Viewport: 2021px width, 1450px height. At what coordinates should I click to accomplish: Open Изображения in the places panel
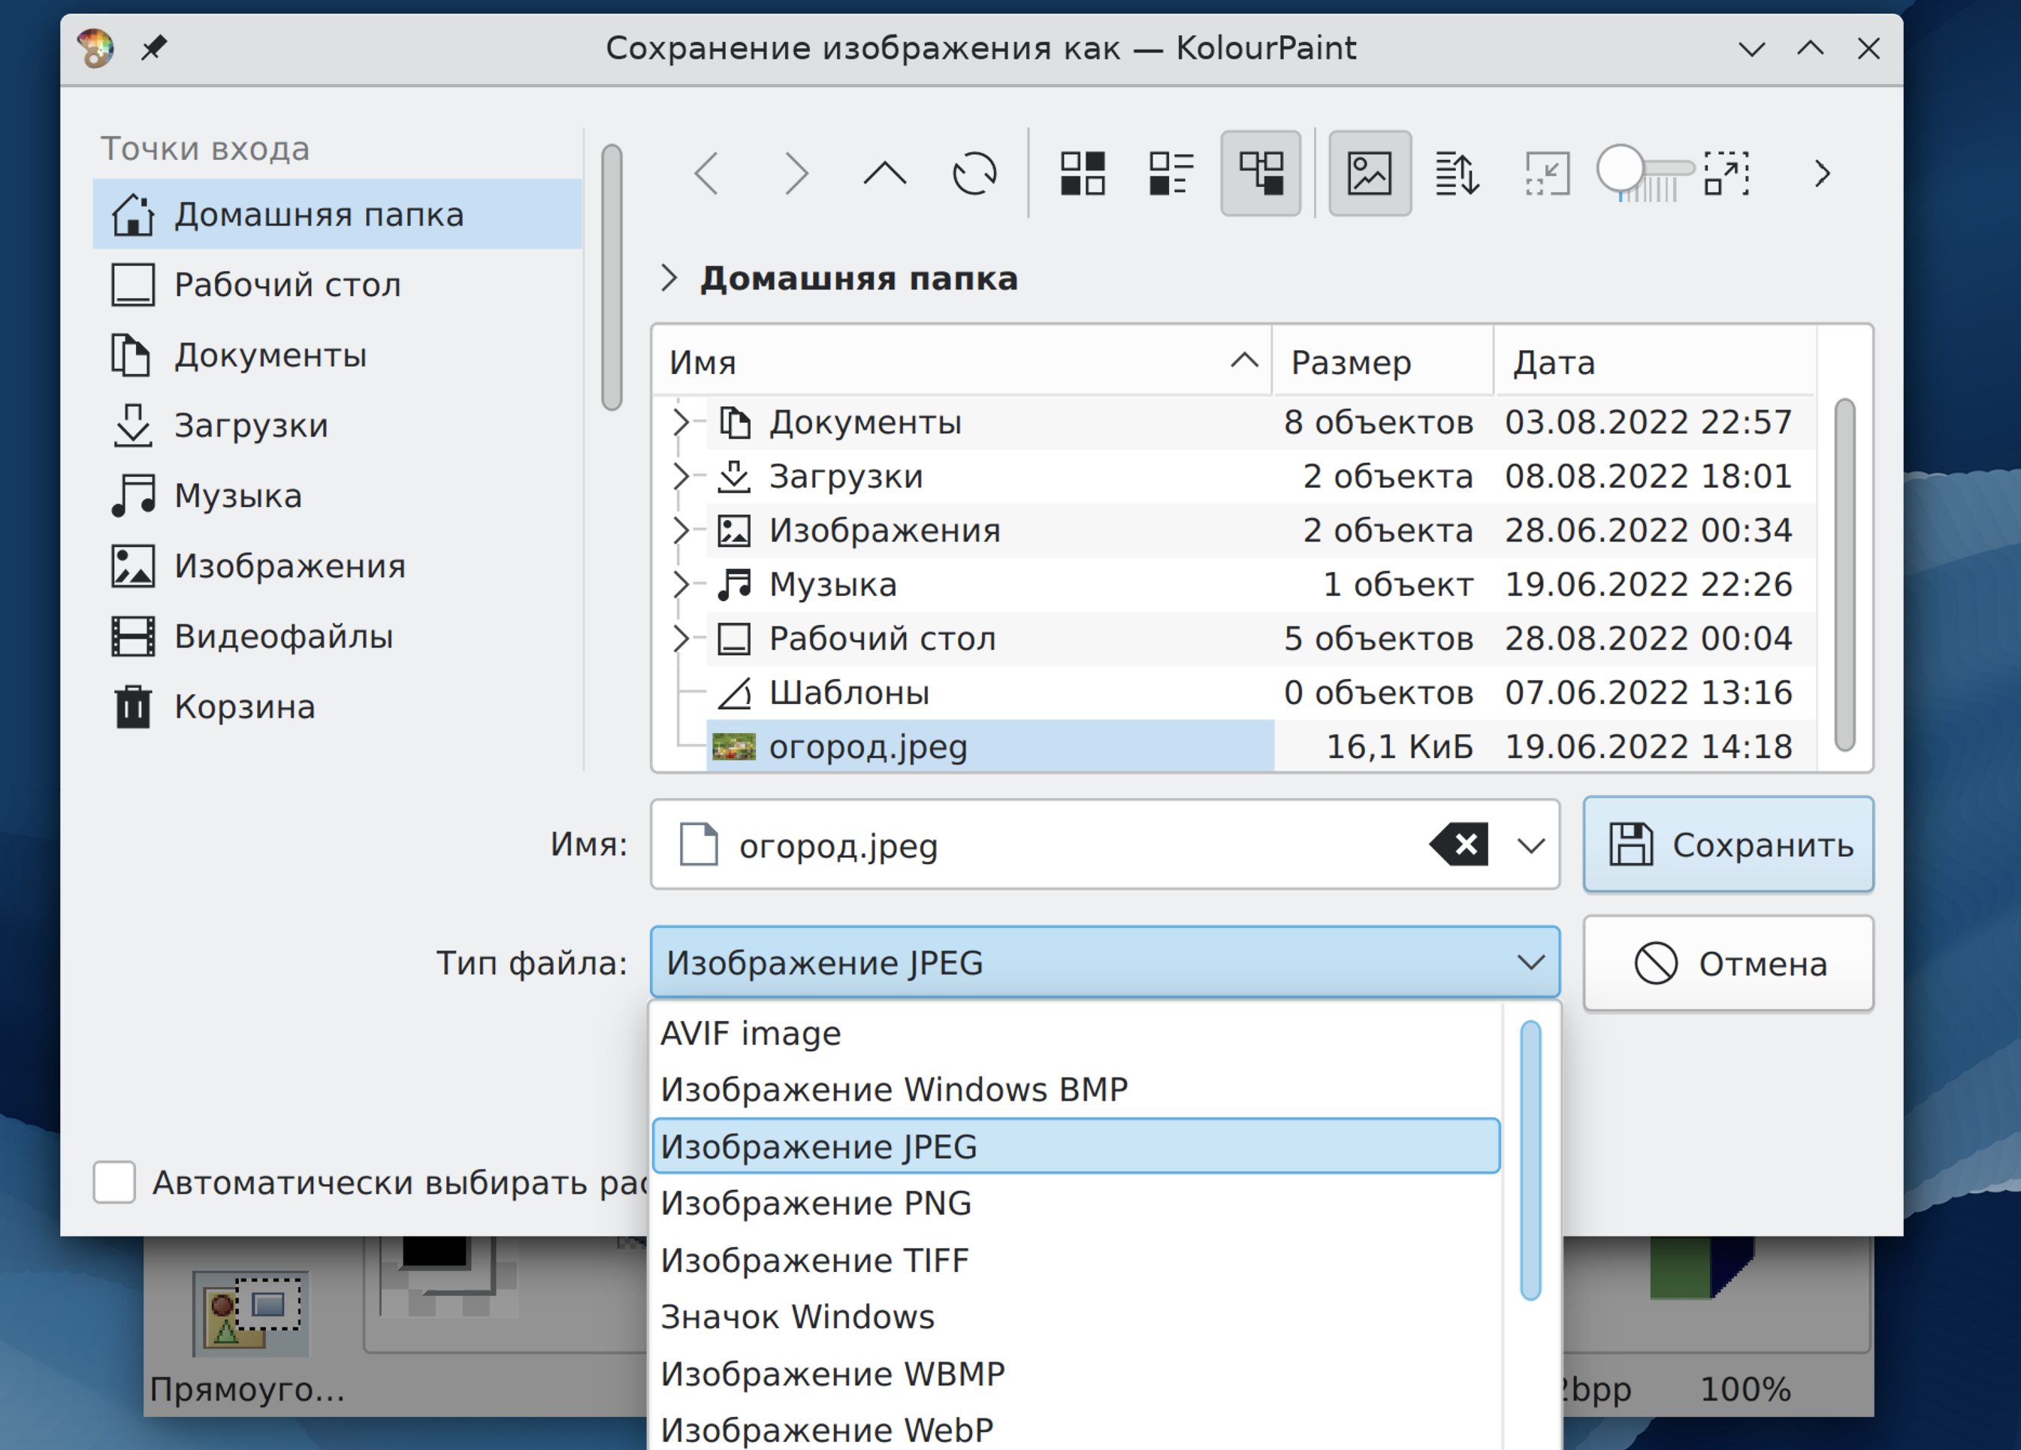coord(337,566)
